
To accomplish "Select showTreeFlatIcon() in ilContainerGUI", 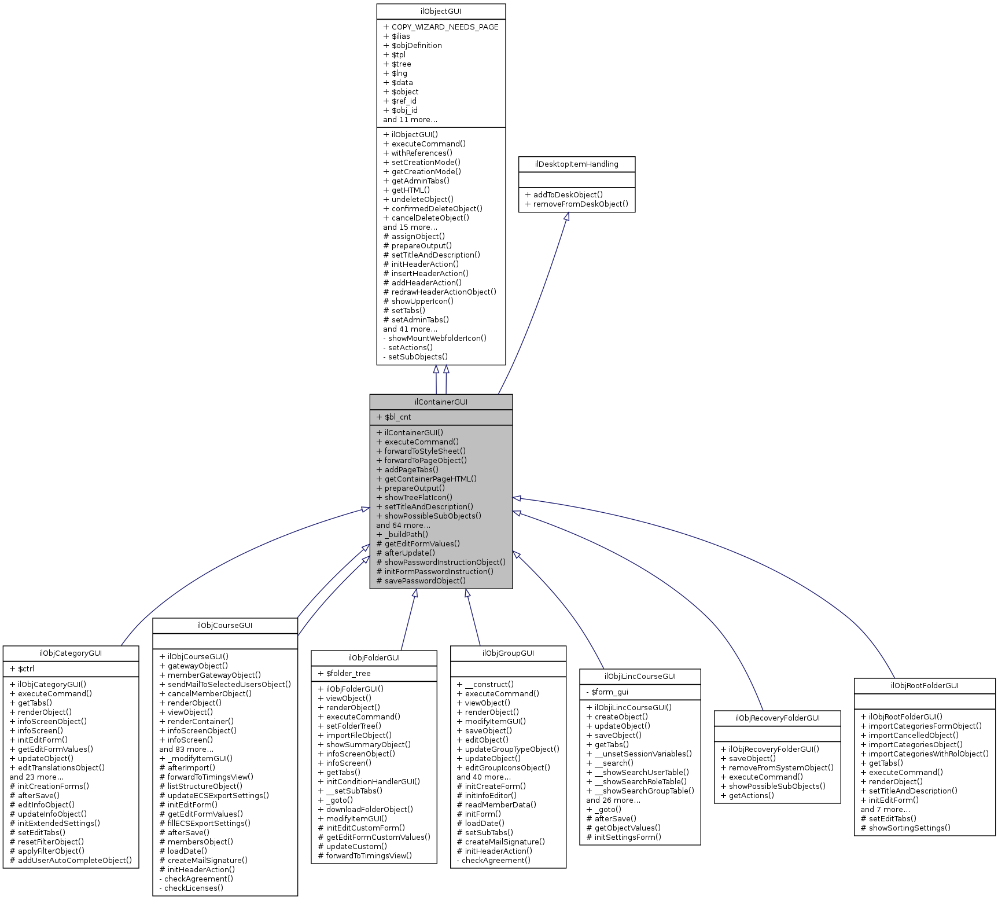I will [414, 497].
